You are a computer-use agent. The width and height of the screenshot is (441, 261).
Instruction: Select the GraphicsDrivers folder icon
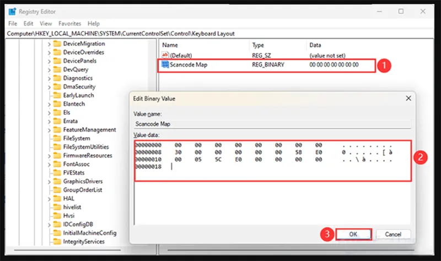tap(56, 181)
